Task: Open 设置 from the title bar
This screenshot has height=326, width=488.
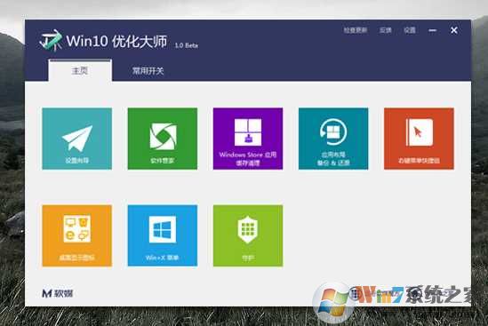Action: 410,30
